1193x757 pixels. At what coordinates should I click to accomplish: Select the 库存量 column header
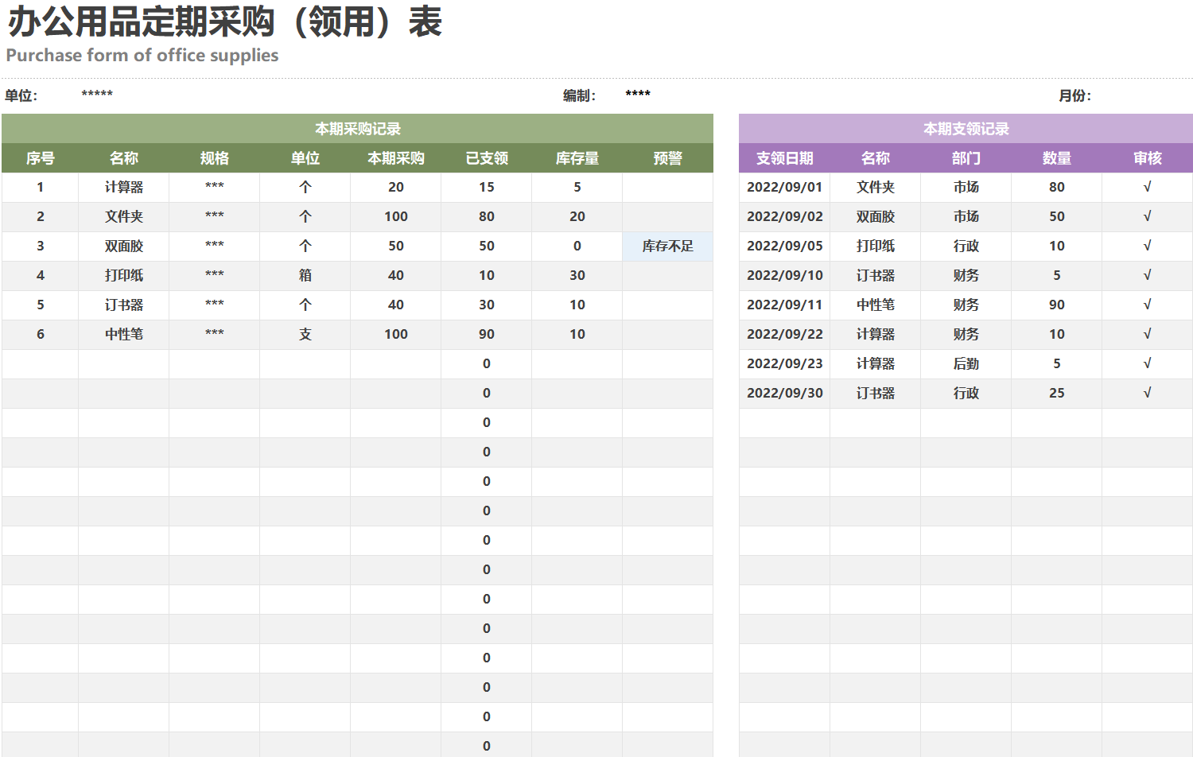coord(577,158)
